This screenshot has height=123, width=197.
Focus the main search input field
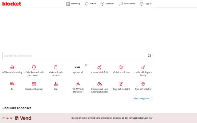click(78, 56)
